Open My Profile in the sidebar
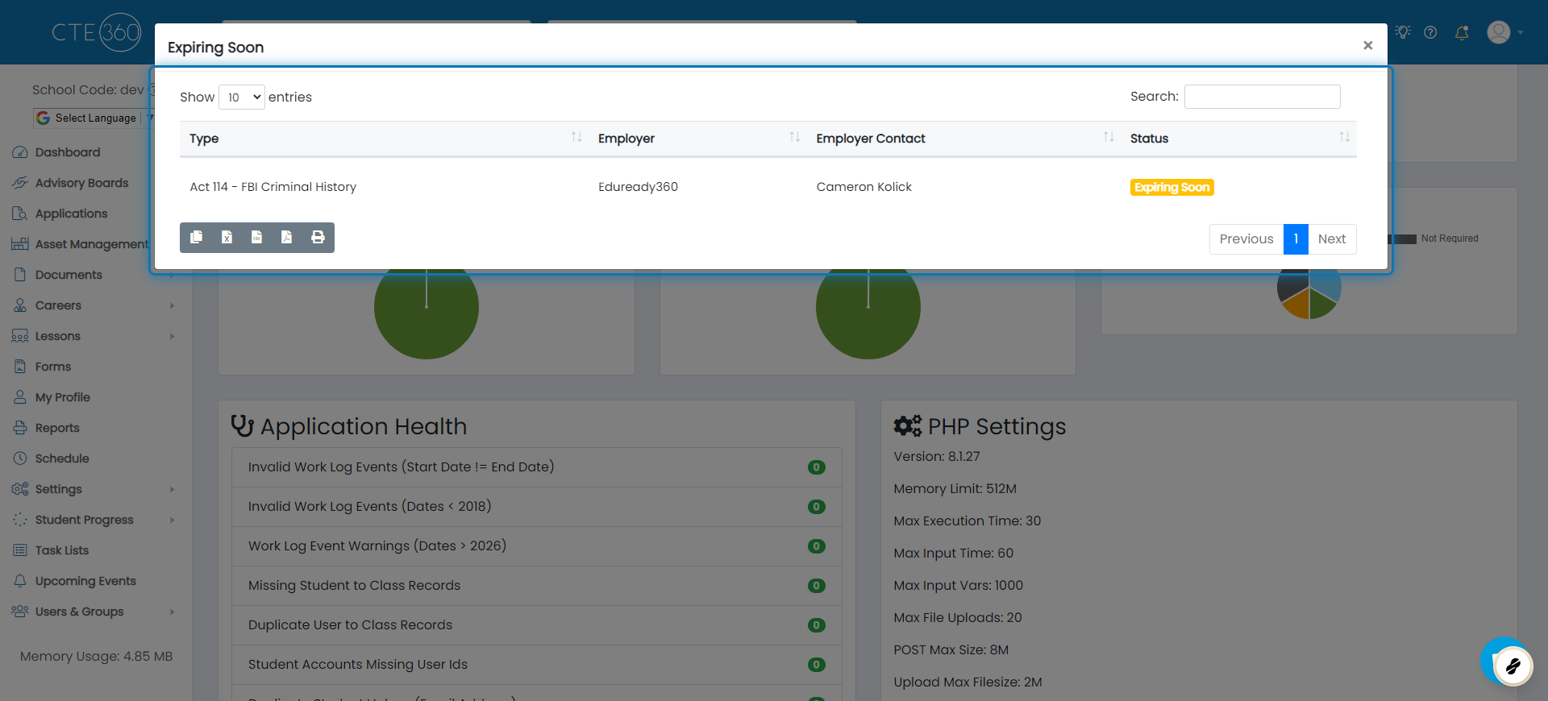1548x701 pixels. pos(63,397)
